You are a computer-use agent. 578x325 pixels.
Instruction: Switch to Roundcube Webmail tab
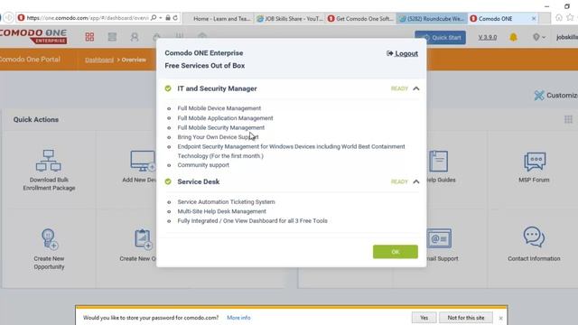(433, 18)
